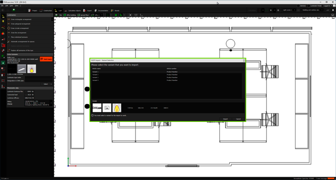Click the light bulb icon in left sidebar

coord(3,21)
